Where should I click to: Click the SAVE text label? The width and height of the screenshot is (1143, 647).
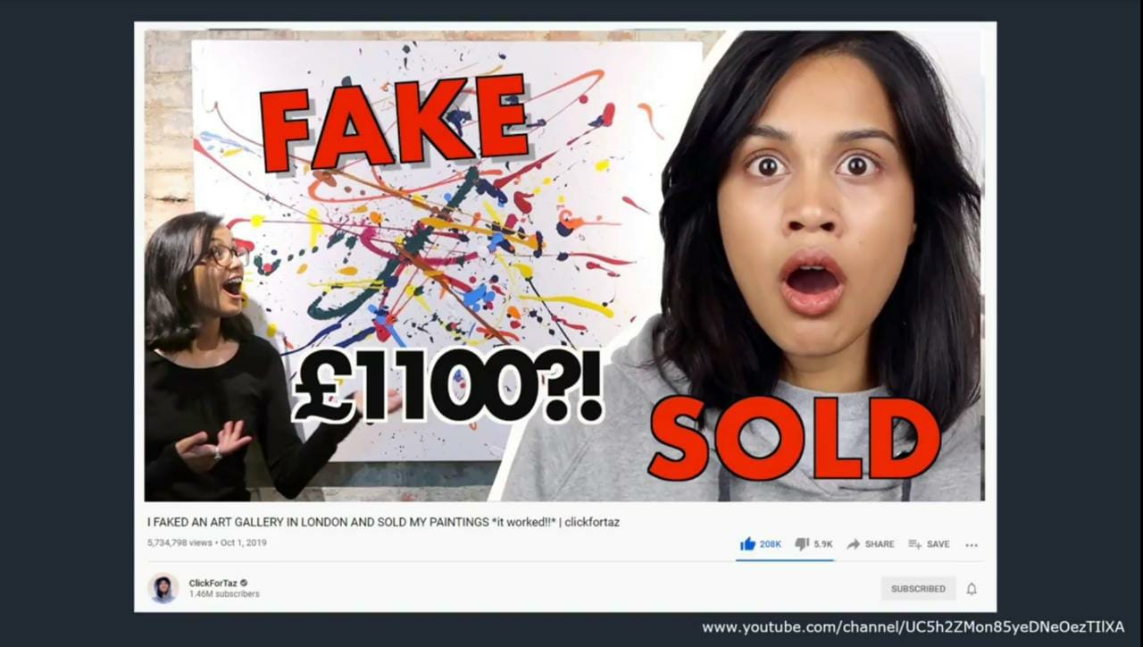(x=938, y=544)
